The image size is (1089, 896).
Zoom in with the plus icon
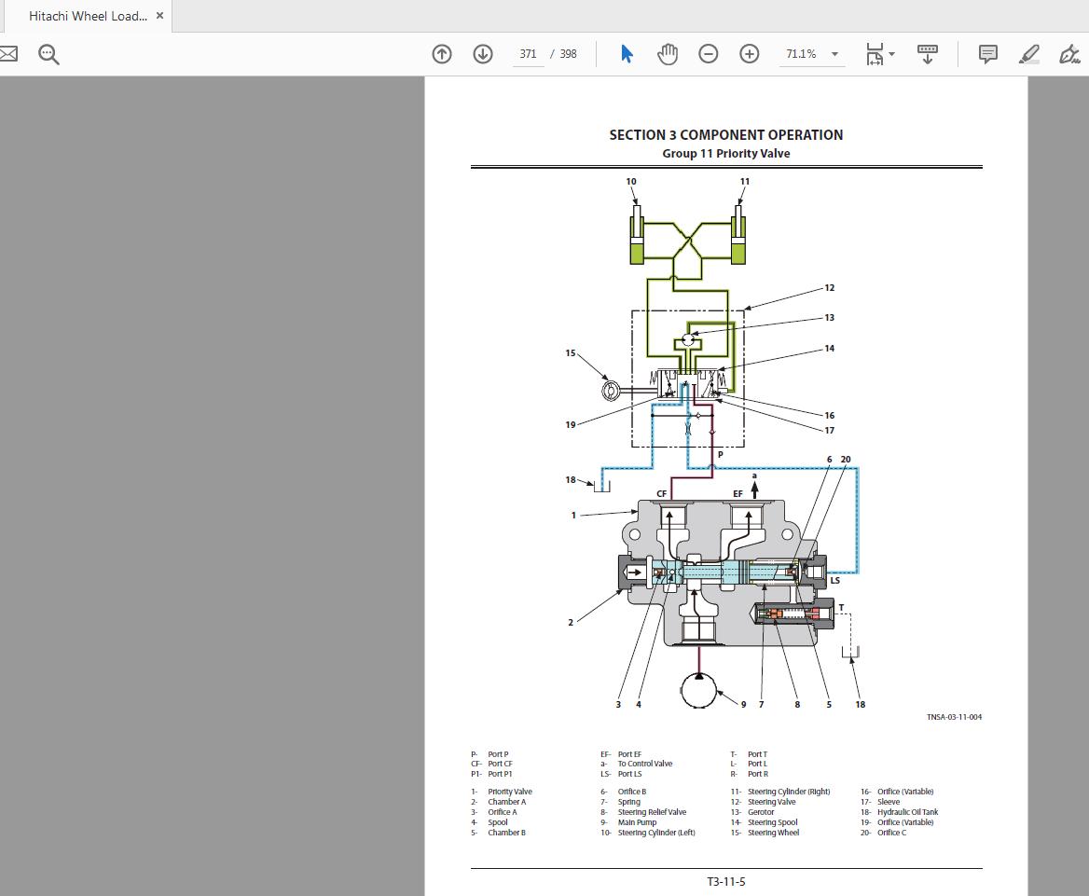coord(749,53)
